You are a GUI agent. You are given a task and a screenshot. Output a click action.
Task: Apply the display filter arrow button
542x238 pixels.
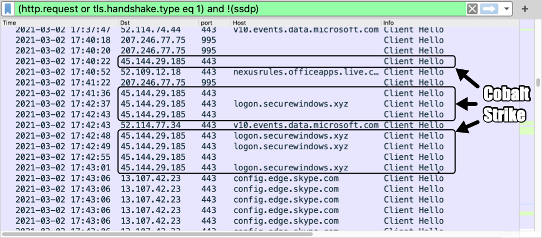point(489,9)
